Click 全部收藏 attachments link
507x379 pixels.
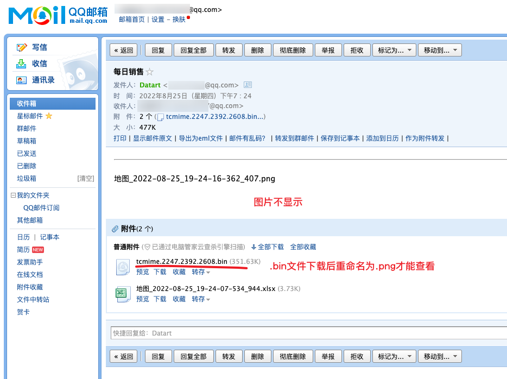303,247
